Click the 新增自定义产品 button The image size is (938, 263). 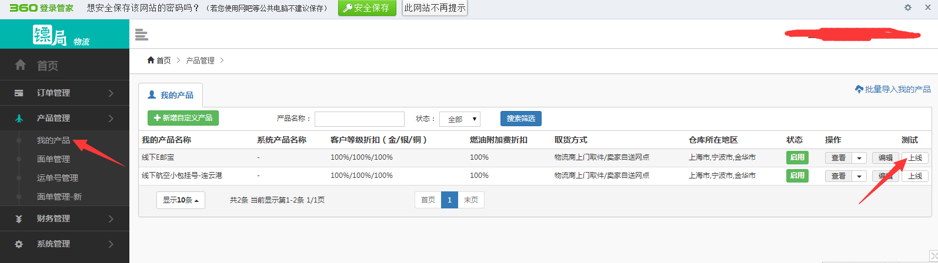pos(183,118)
